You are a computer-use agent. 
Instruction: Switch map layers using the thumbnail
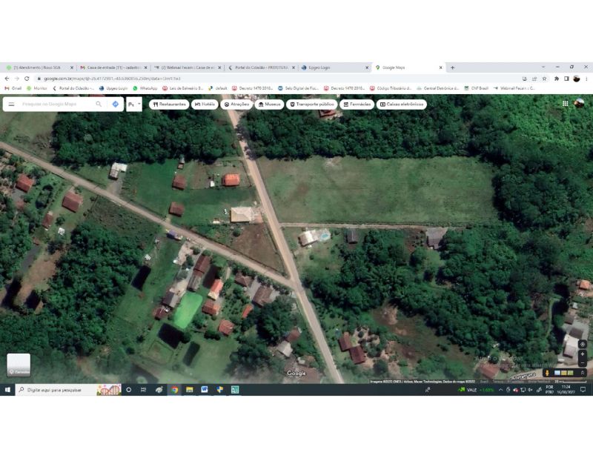[x=19, y=365]
